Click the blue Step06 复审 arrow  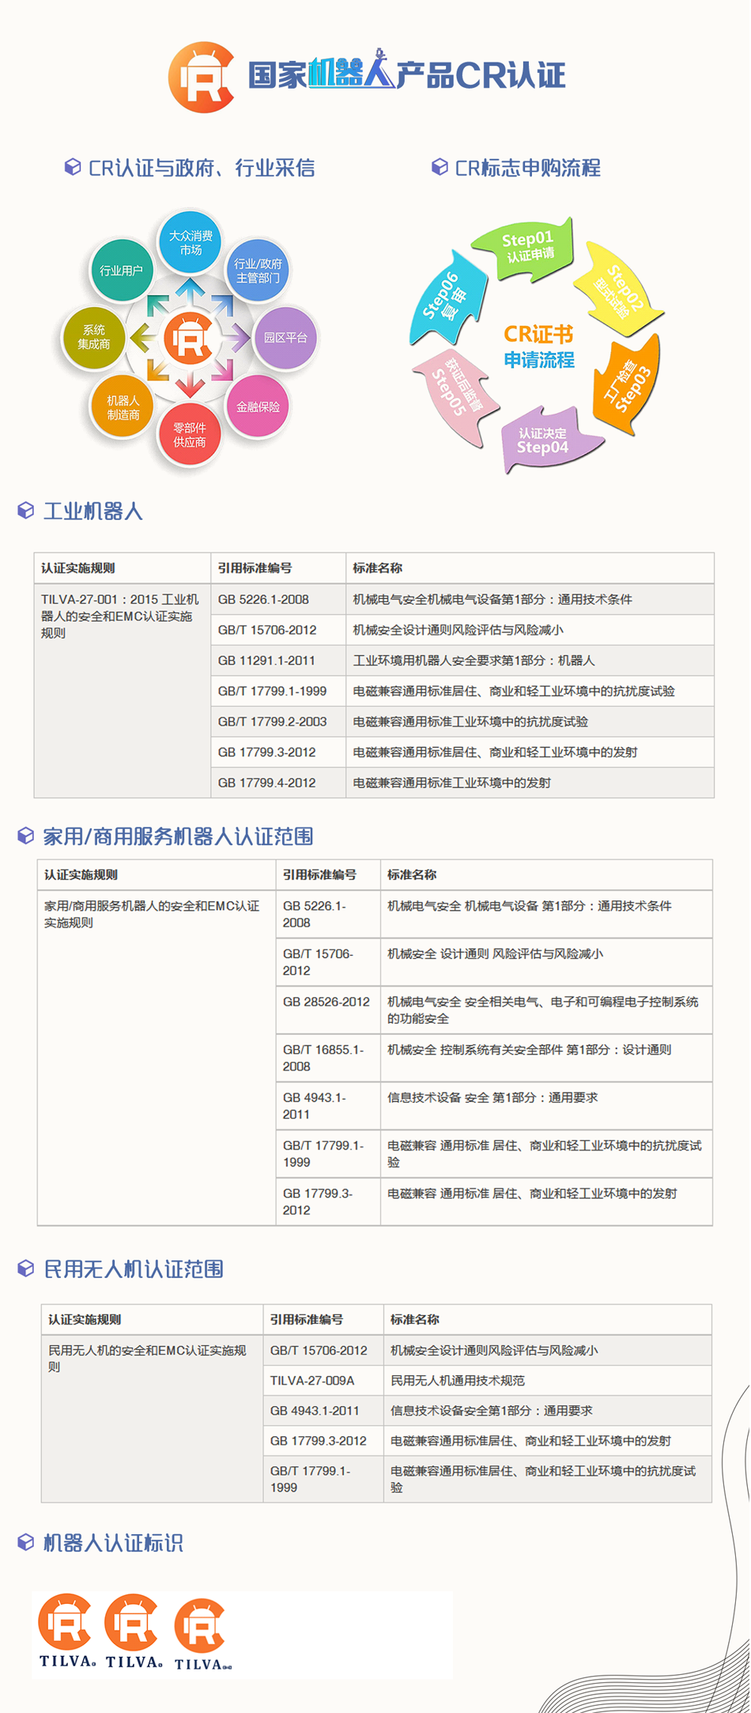[x=447, y=299]
